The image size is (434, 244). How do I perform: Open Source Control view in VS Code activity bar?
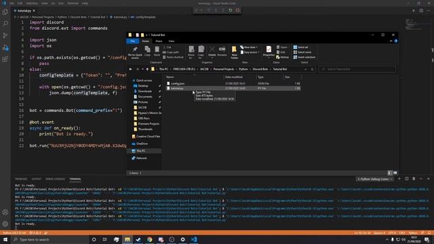[x=5, y=35]
